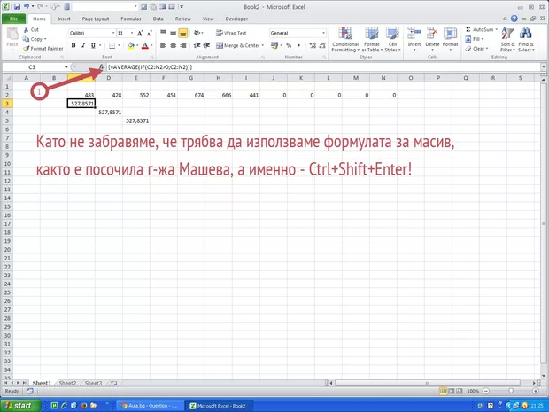Open Format as Table gallery
549x412 pixels.
(372, 40)
